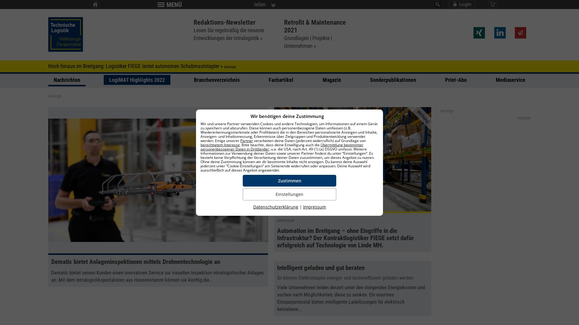Screen dimensions: 579x325
Task: Open LogiMAT Highlights 2022 tab
Action: [x=137, y=80]
